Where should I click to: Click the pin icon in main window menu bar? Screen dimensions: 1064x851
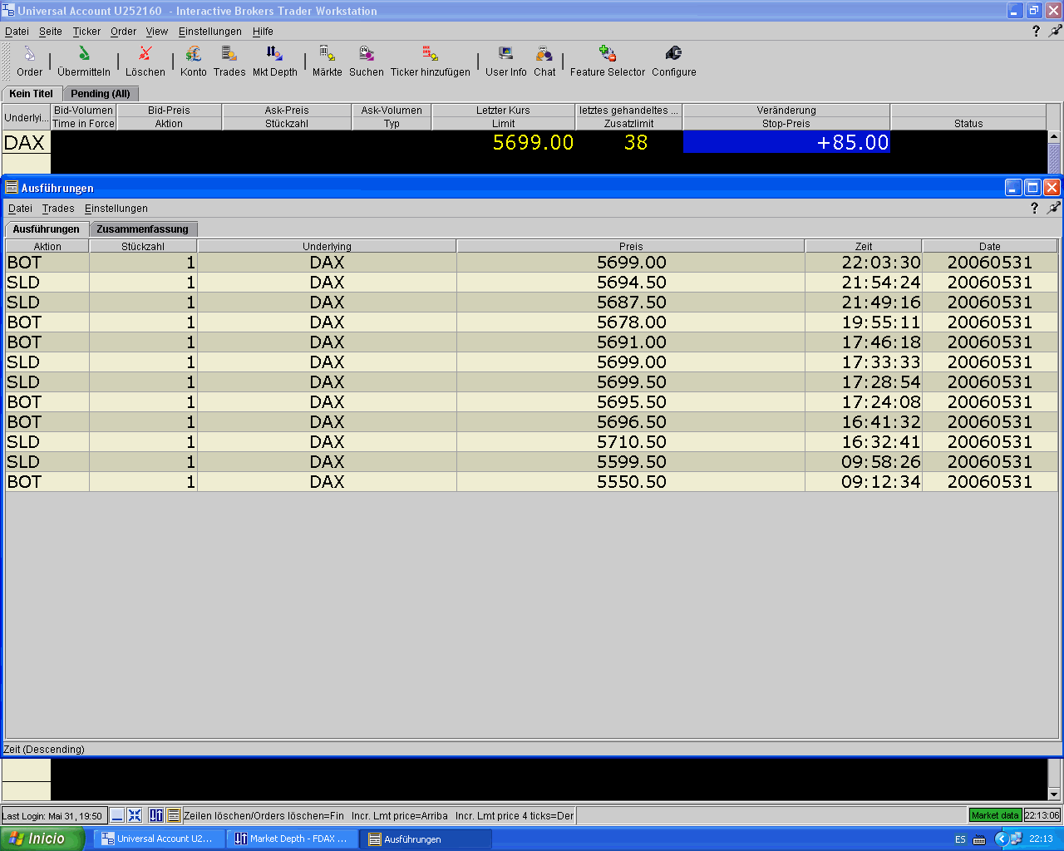coord(1055,31)
